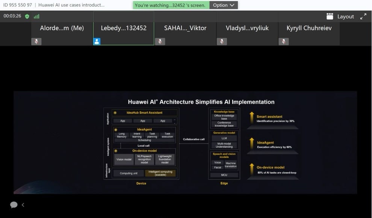Screen dimensions: 372x218
Task: Click the You're watching screen banner
Action: coord(171,5)
